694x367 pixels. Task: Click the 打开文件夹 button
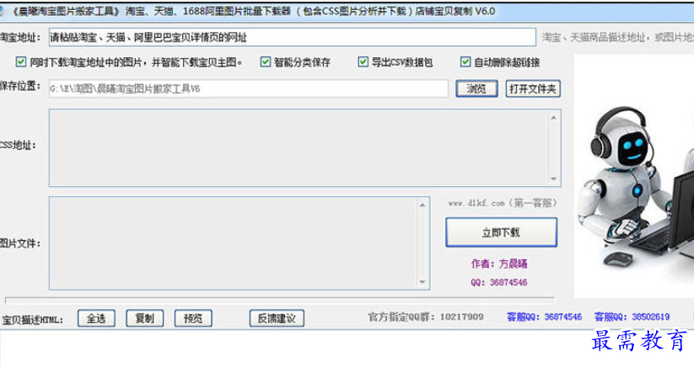pos(533,88)
